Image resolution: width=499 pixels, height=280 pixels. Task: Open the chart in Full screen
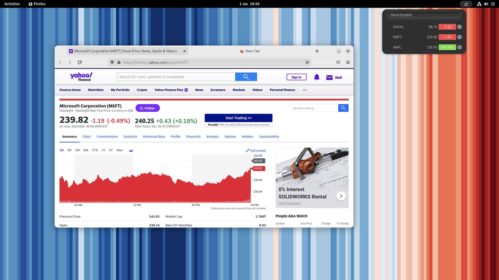click(x=256, y=151)
